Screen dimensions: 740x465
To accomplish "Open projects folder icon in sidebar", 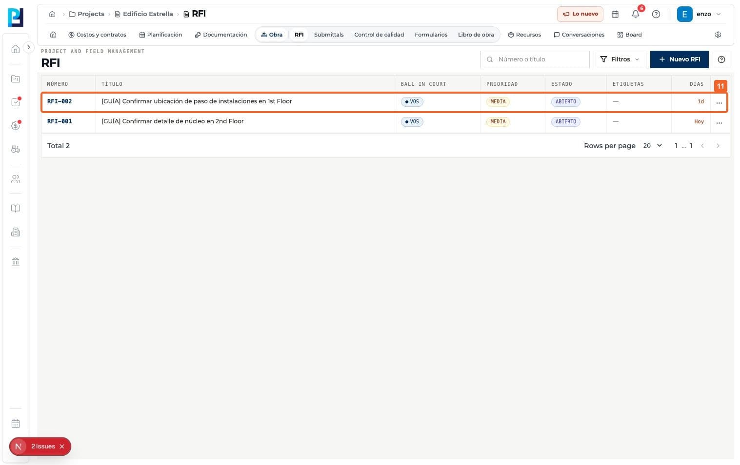I will (x=16, y=78).
